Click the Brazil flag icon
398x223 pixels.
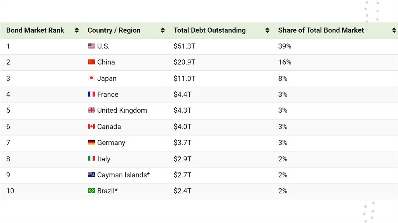(x=91, y=191)
